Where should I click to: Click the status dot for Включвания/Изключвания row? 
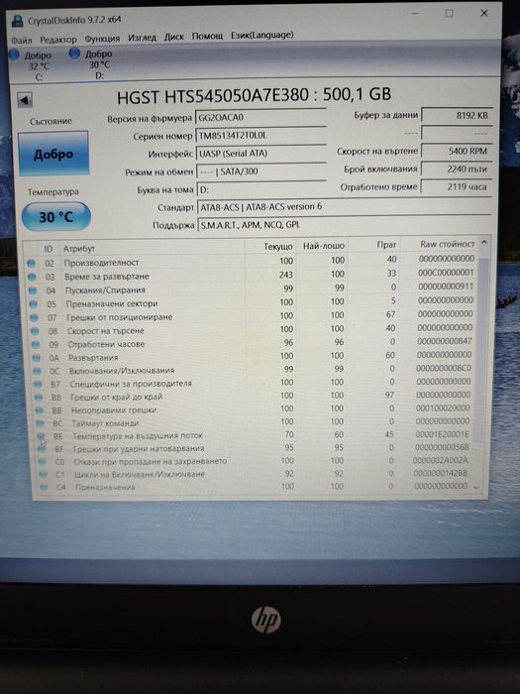[38, 371]
